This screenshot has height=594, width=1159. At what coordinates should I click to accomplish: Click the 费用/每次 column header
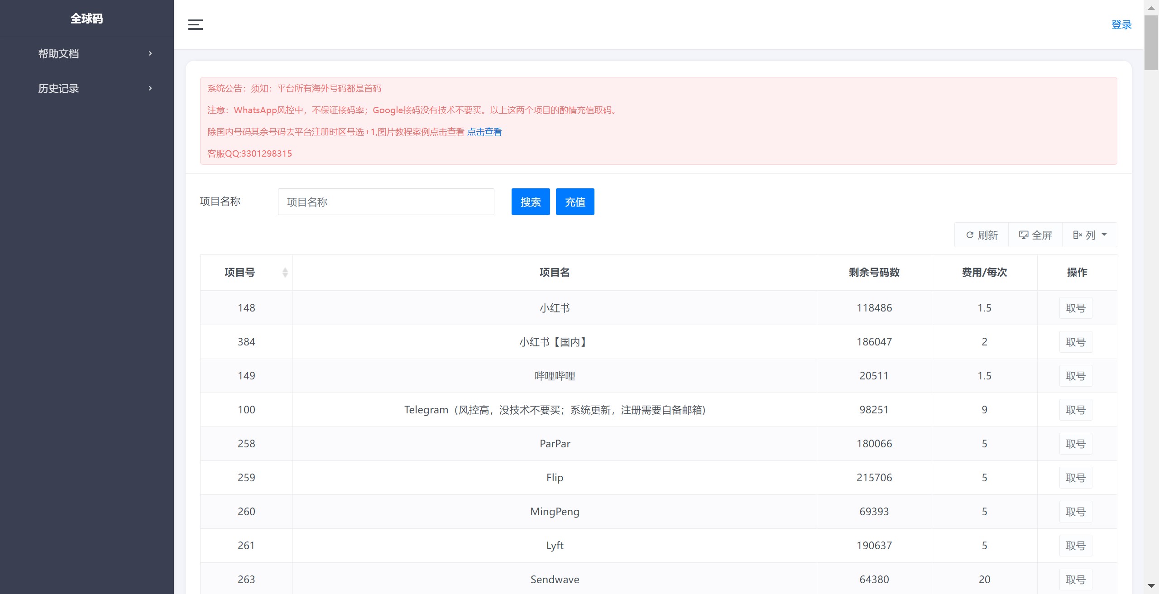point(984,273)
